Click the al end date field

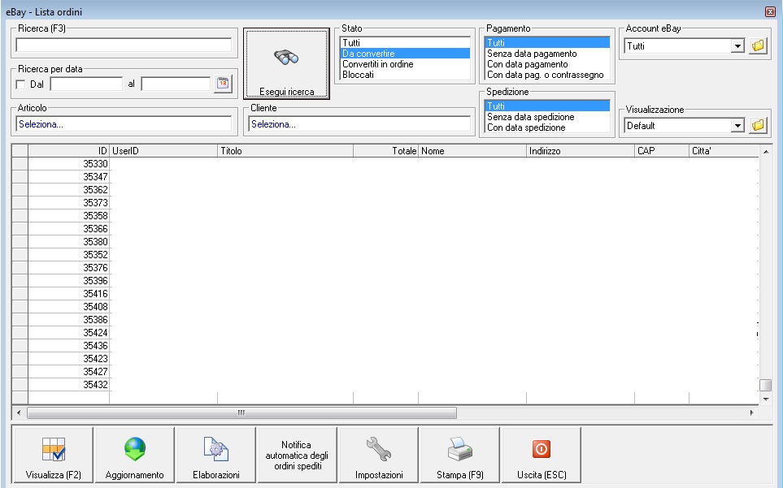176,84
